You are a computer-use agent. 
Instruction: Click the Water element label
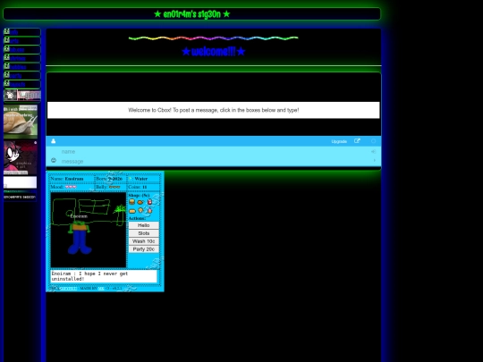point(141,179)
